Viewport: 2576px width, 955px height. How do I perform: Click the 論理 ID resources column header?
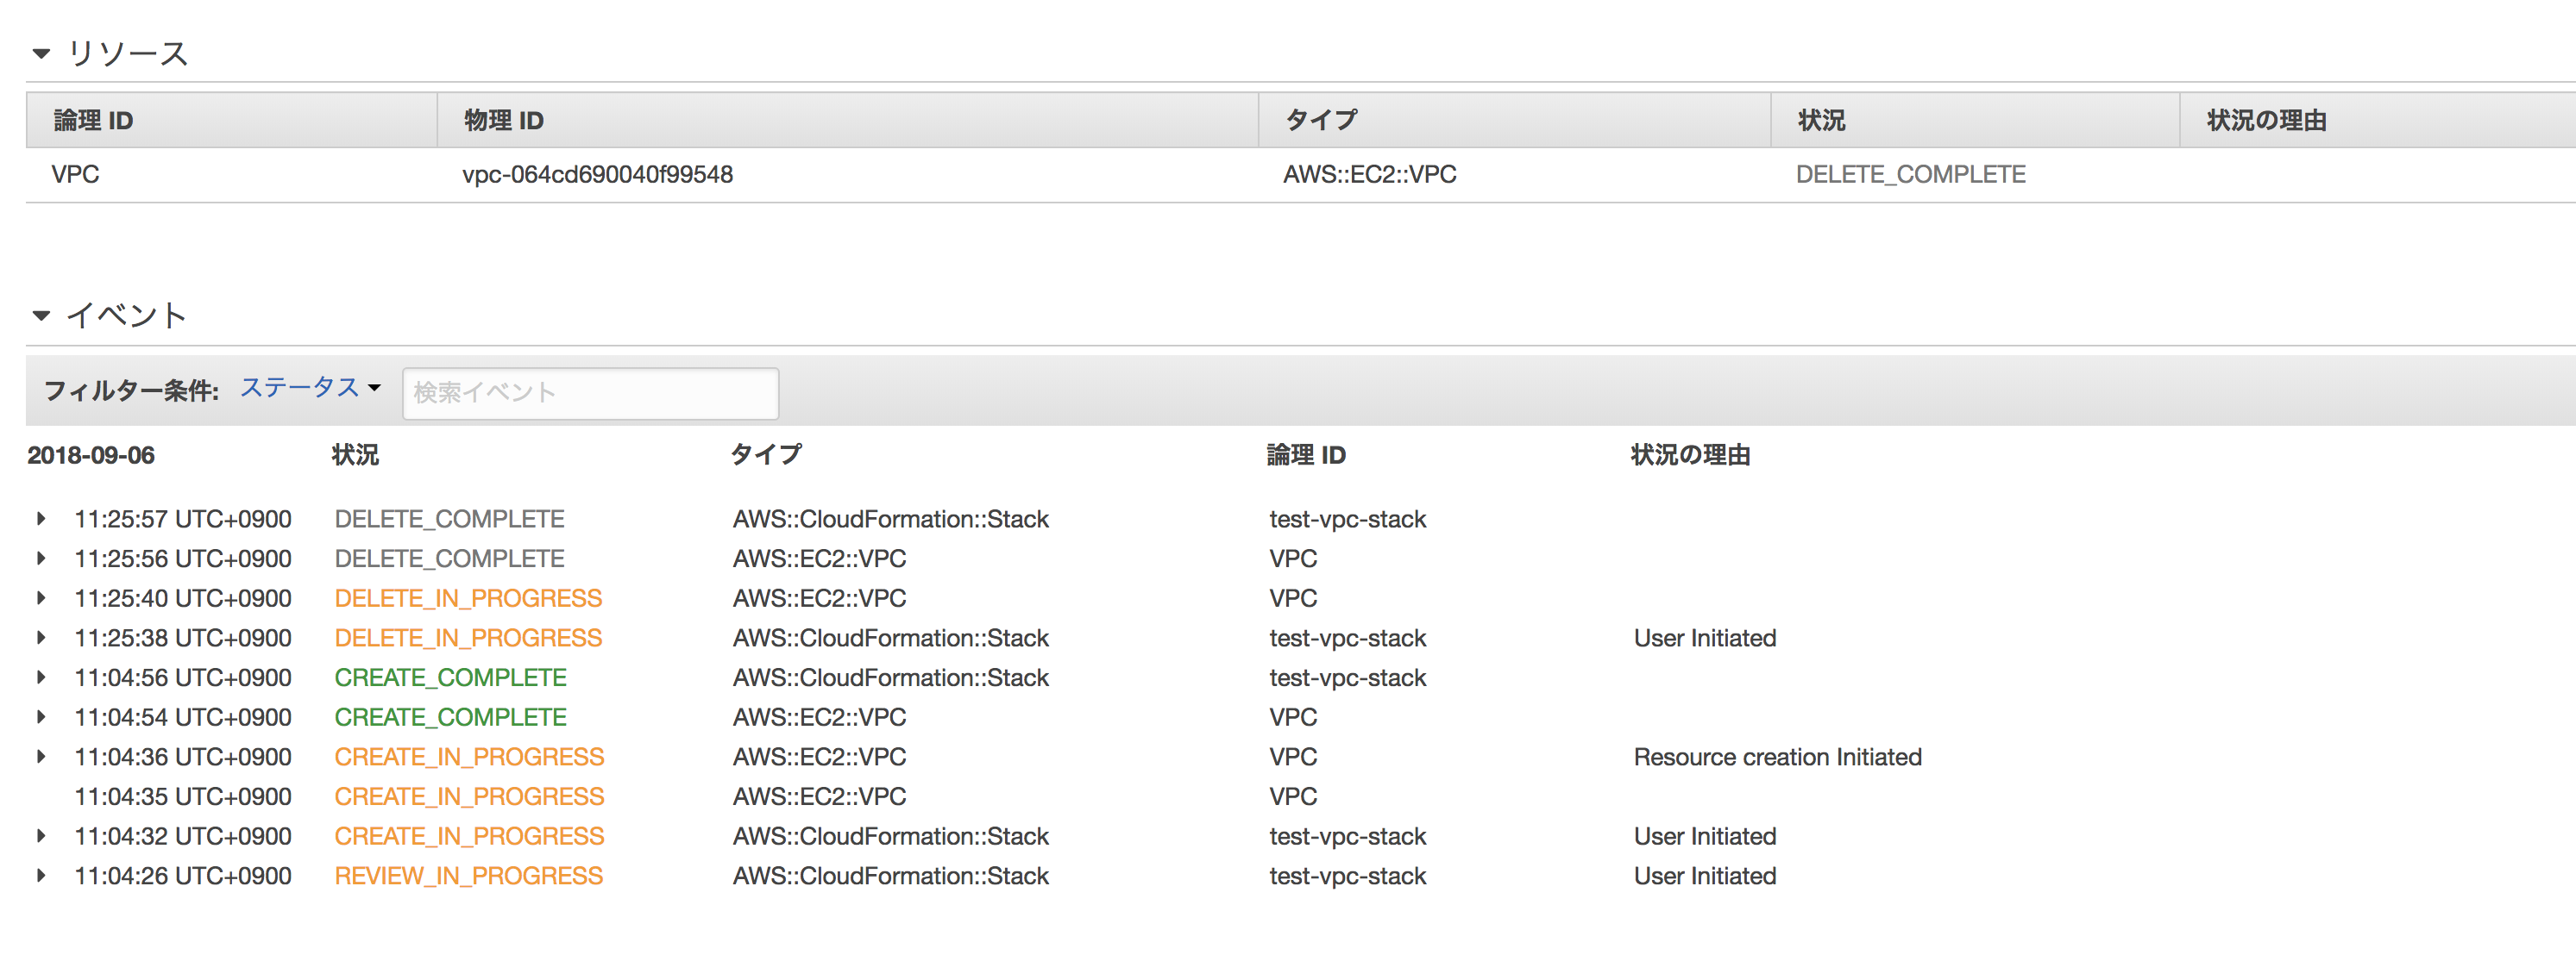[x=93, y=121]
